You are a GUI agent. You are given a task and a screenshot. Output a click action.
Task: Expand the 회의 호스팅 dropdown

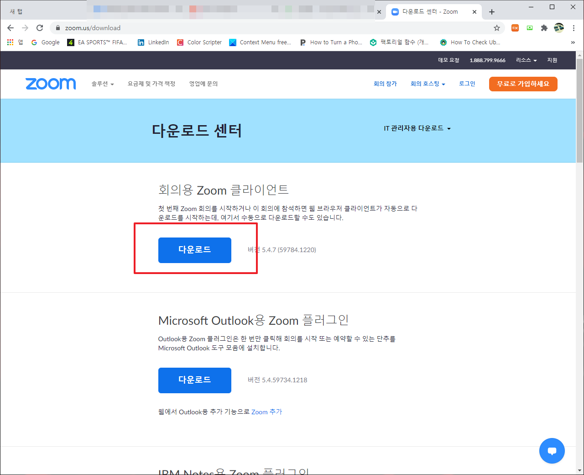point(428,84)
